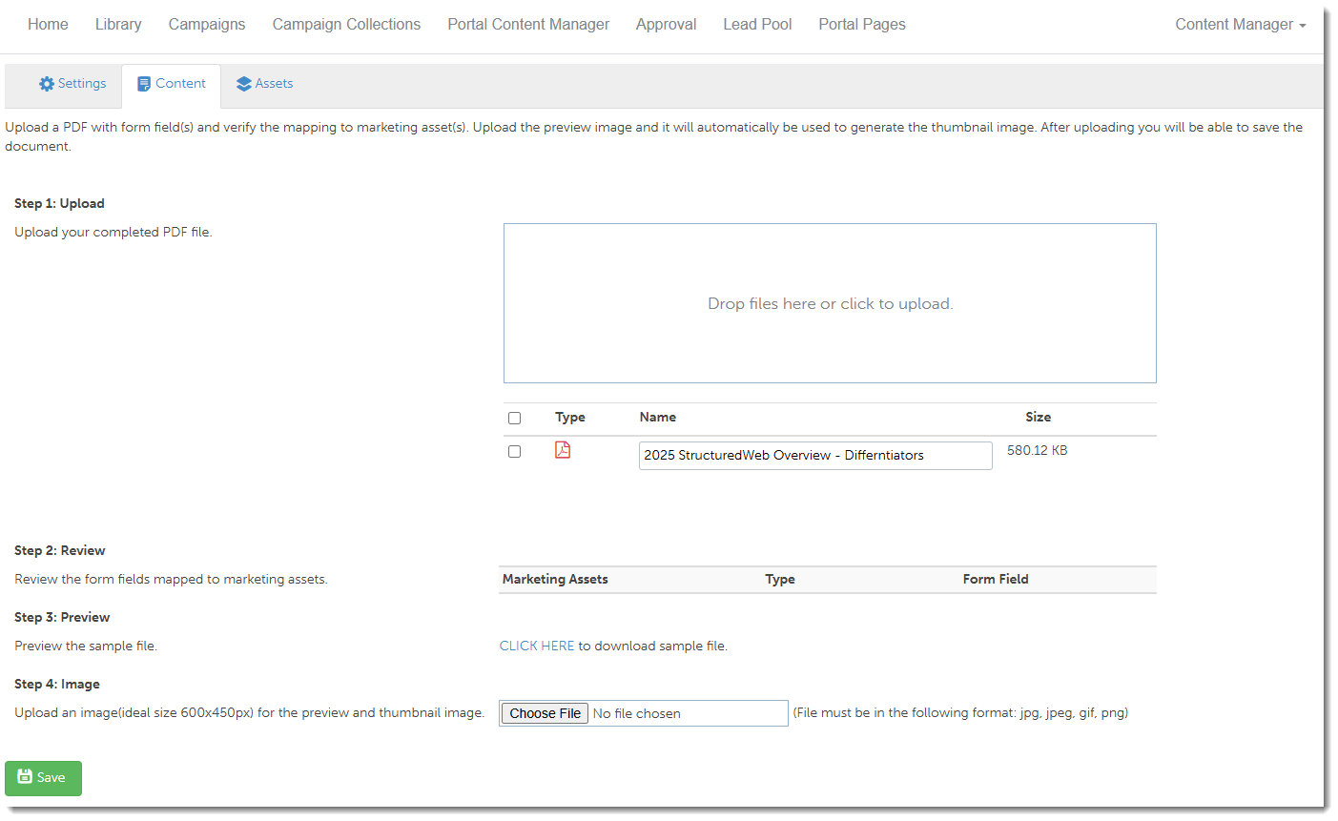Click the Assets layers icon
1338x821 pixels.
pos(244,84)
